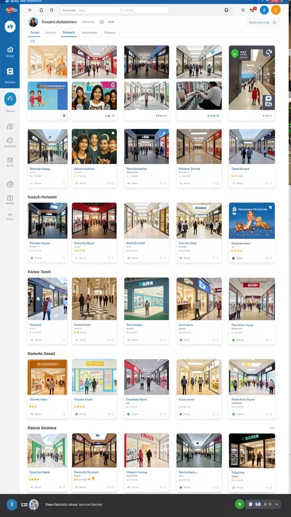
Task: Open the cartoon illustration thumbnail with blue background
Action: (x=47, y=95)
